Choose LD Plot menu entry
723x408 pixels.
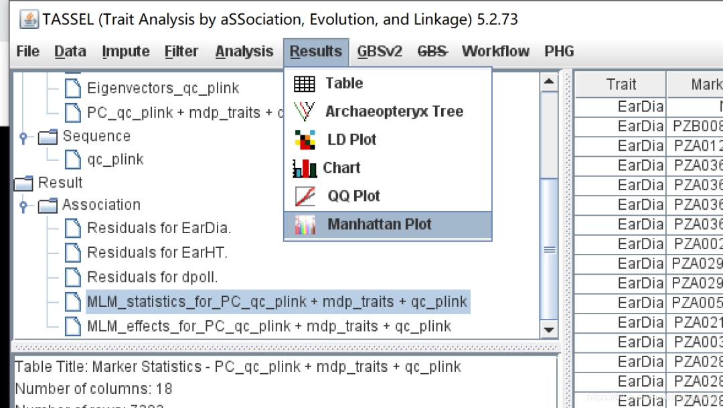pos(388,139)
